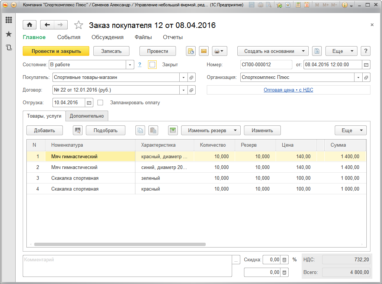Expand the Состояние dropdown

[x=130, y=65]
